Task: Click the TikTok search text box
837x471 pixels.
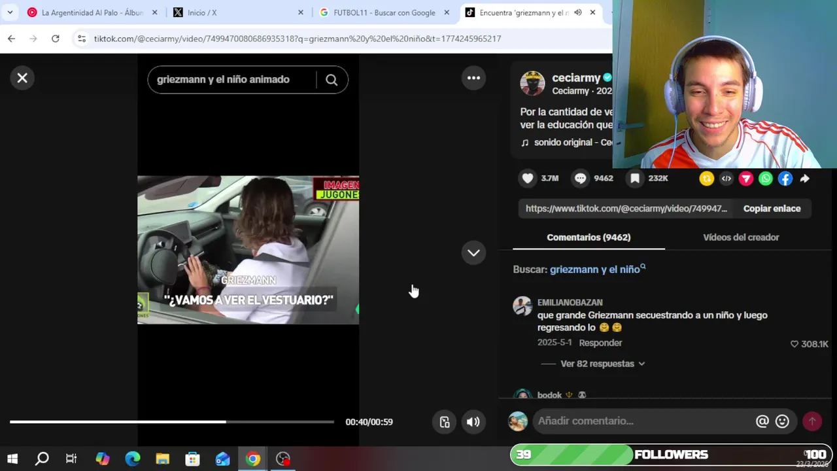Action: tap(232, 80)
